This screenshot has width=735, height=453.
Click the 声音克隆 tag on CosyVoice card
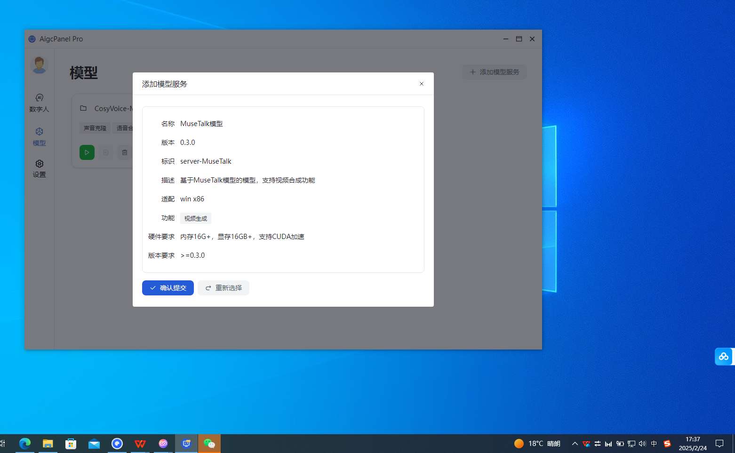(95, 128)
